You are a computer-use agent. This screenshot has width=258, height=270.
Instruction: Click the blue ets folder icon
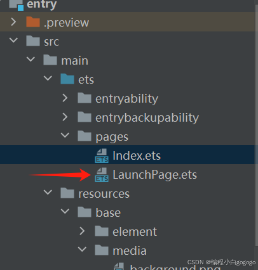[67, 79]
